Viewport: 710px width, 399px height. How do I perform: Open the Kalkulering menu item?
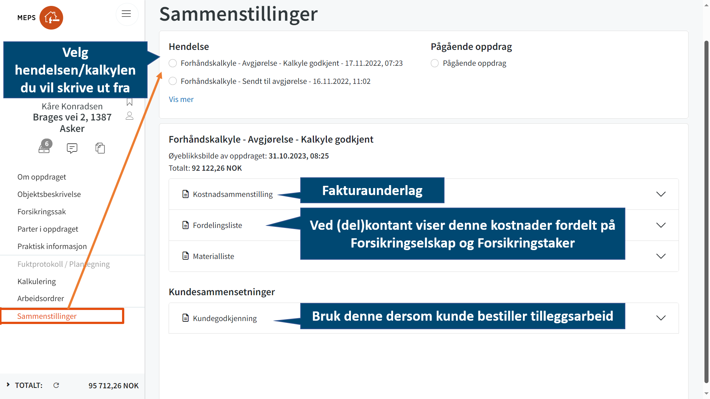(x=37, y=282)
